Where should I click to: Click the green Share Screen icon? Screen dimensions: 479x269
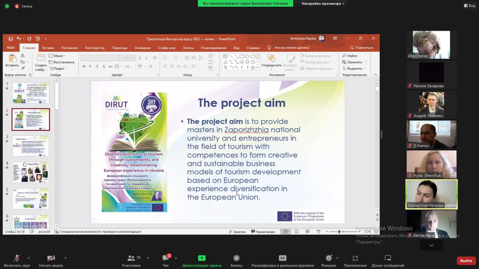[x=202, y=258]
